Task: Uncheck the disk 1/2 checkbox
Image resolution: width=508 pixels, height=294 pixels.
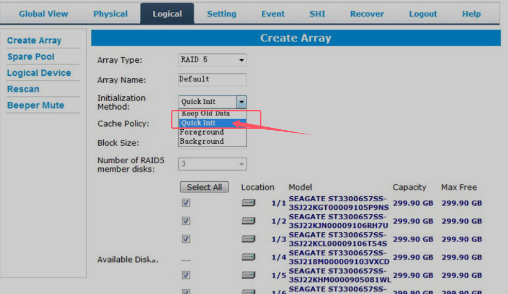Action: 186,221
